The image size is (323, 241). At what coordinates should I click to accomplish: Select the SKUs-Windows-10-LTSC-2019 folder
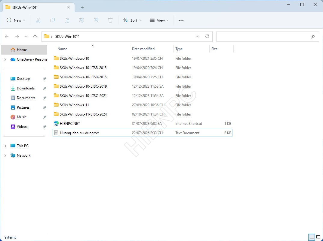[83, 86]
